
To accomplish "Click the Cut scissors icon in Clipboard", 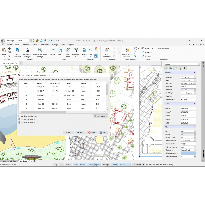I will (x=9, y=49).
